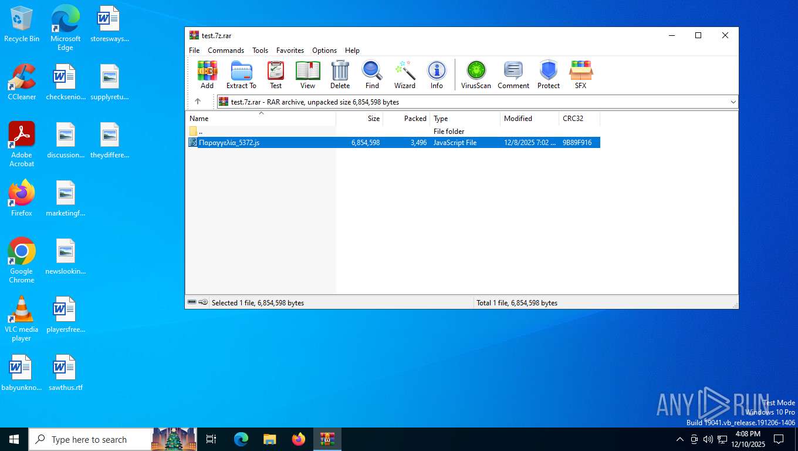
Task: Click the Protect shield icon
Action: 549,75
